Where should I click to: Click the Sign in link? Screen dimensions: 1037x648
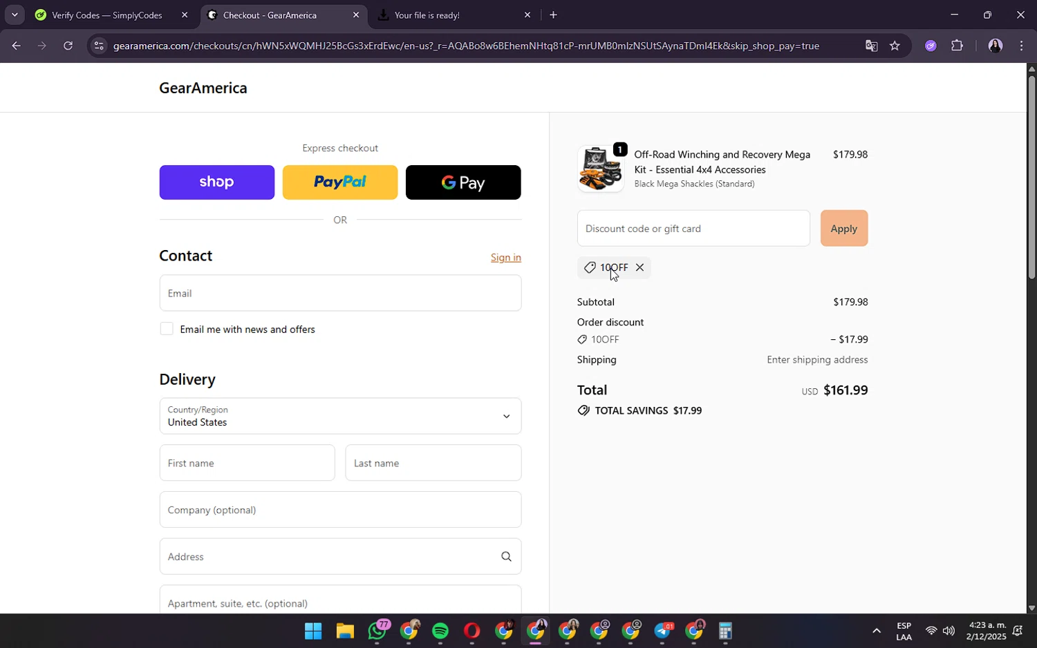(505, 257)
